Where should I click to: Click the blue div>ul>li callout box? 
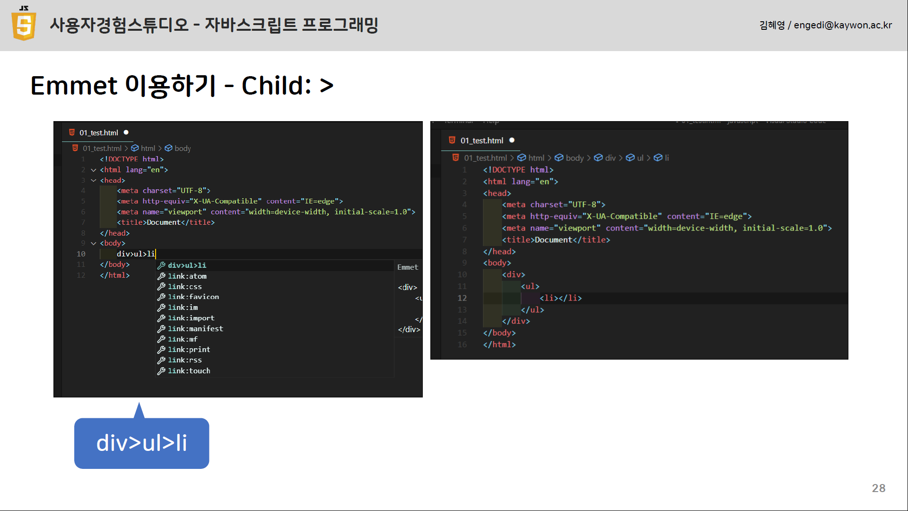click(x=141, y=443)
